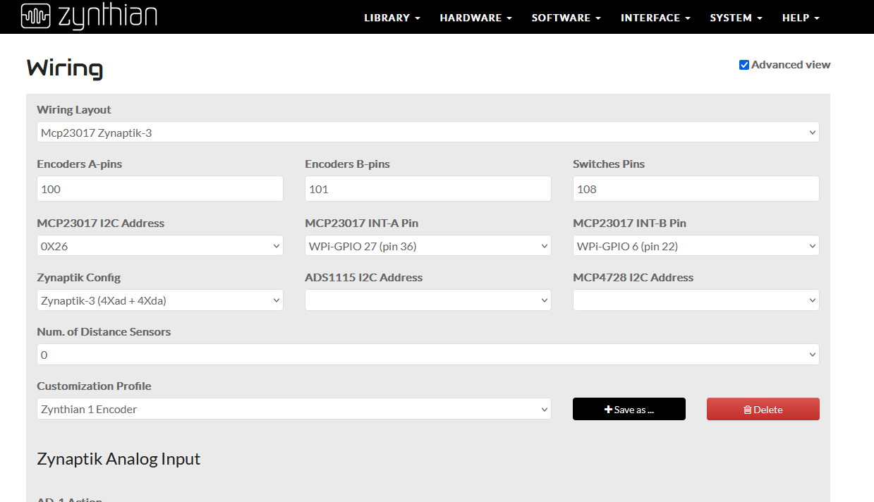874x502 pixels.
Task: Uncheck the Advanced view checkbox
Action: coord(743,65)
